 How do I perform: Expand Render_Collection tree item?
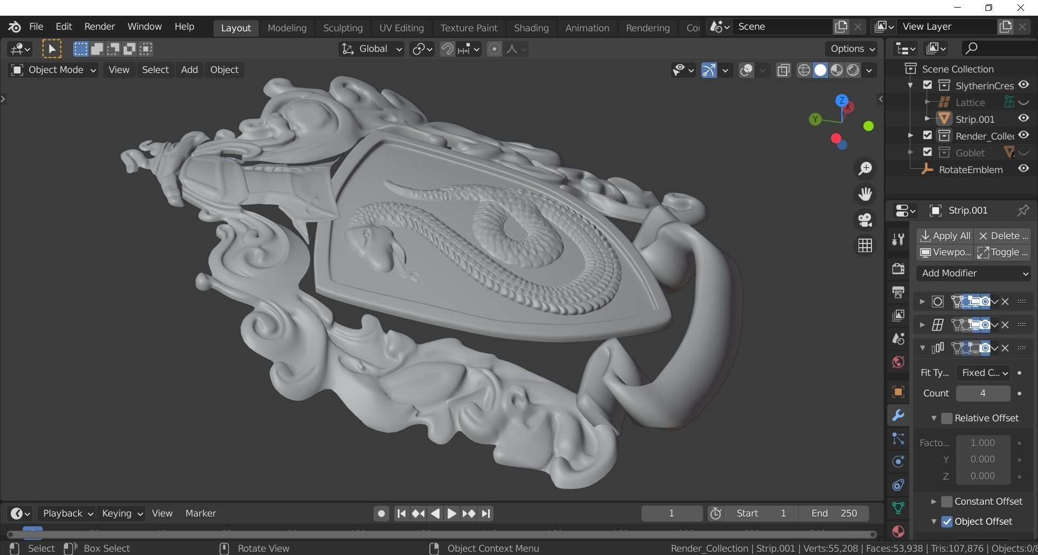tap(911, 136)
